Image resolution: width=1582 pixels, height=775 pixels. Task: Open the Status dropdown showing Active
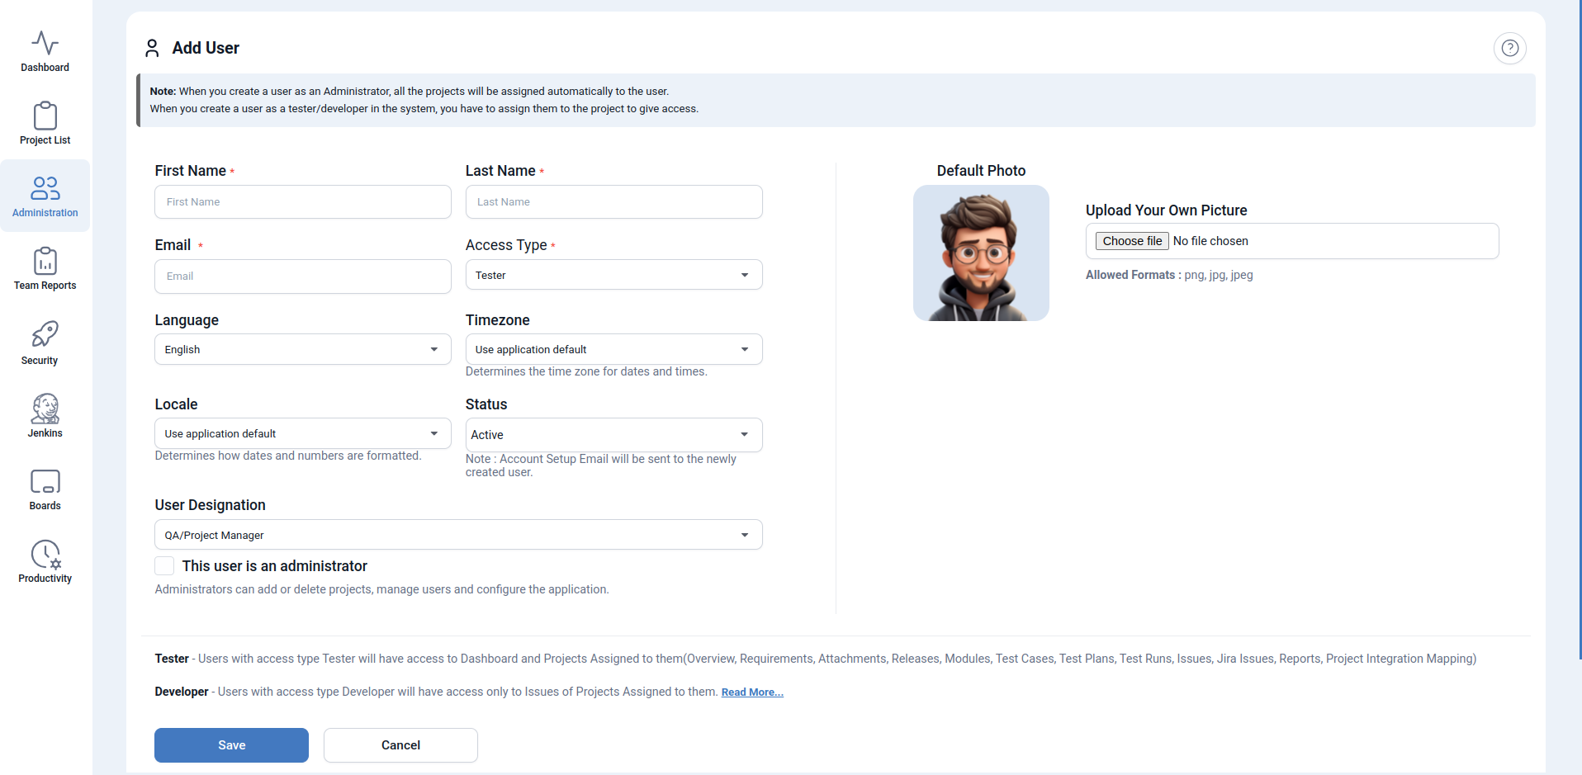click(x=613, y=435)
